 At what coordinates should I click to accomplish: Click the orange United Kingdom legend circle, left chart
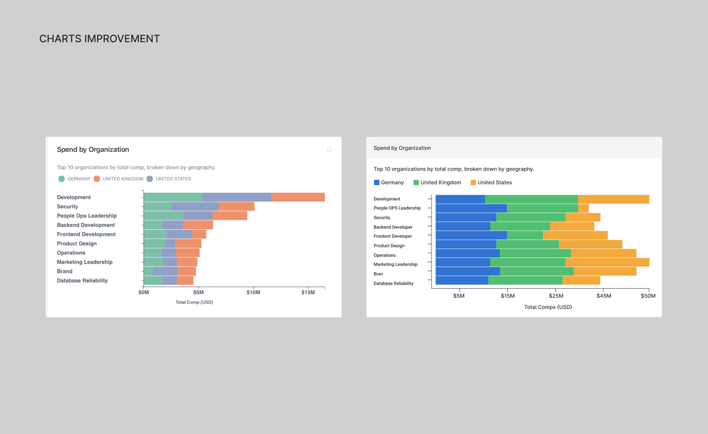97,179
